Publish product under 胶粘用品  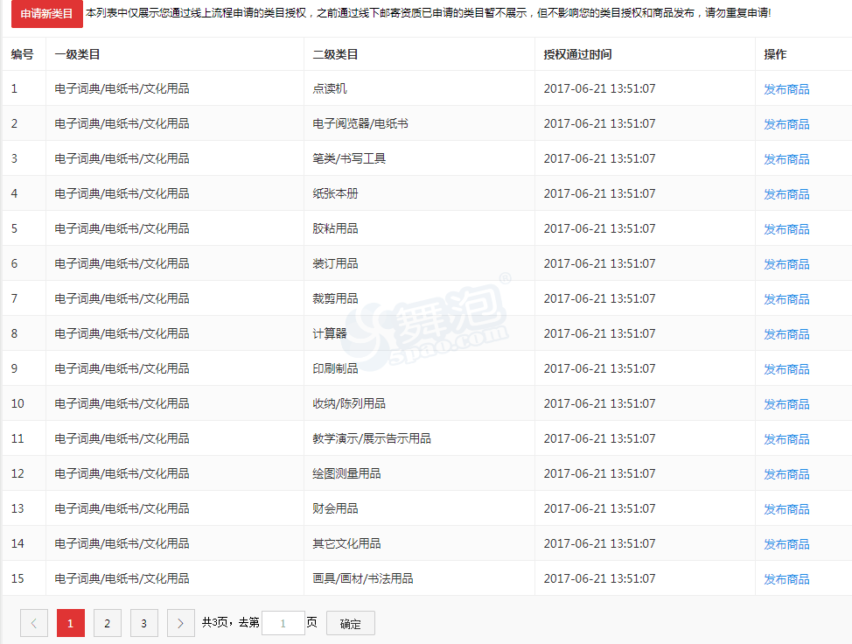point(786,229)
